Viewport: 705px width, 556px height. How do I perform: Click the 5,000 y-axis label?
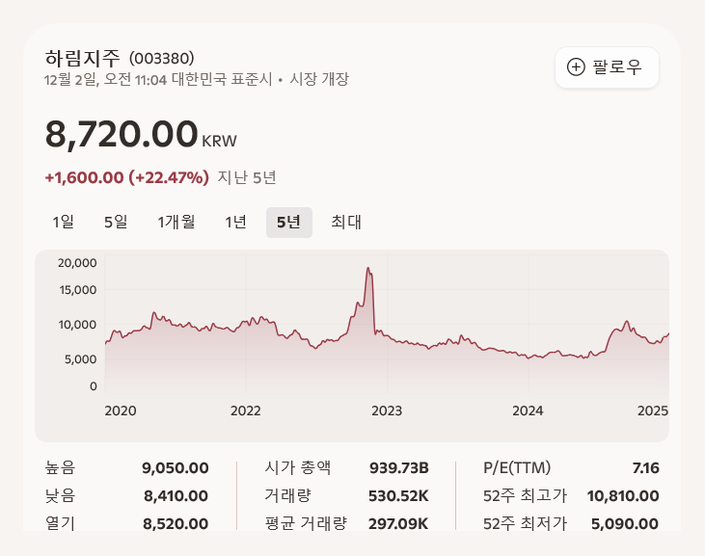(x=80, y=359)
